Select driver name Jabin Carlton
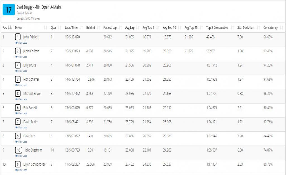 31,51
